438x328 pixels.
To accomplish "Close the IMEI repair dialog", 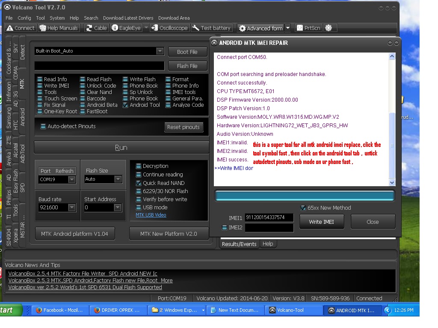I will (373, 222).
